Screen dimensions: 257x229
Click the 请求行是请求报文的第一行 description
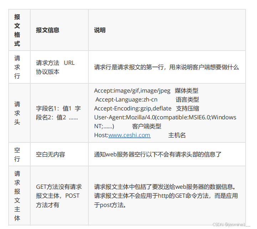click(166, 67)
